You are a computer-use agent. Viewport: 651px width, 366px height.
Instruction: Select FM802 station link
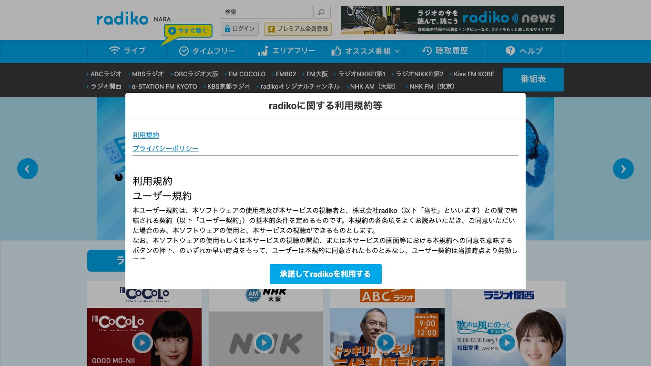pos(286,74)
